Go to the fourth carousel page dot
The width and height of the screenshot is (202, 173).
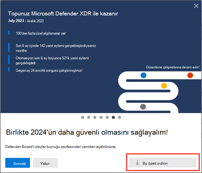point(101,117)
